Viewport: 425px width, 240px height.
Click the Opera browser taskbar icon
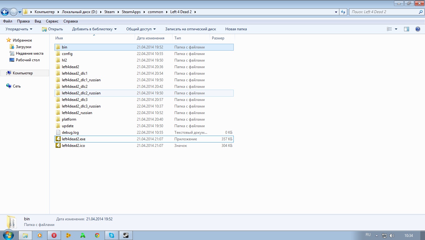click(x=54, y=235)
